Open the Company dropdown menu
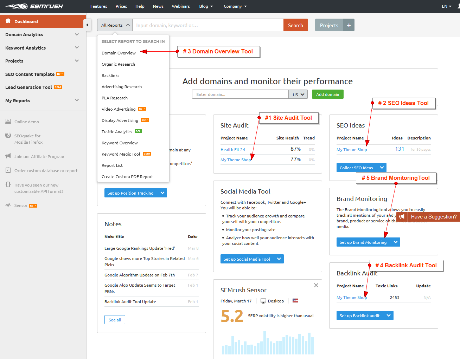Viewport: 460px width, 359px height. (235, 6)
